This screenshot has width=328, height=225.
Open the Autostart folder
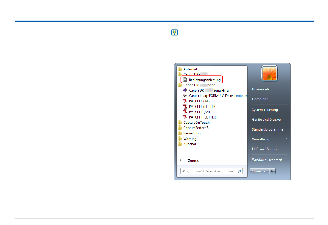[x=190, y=69]
